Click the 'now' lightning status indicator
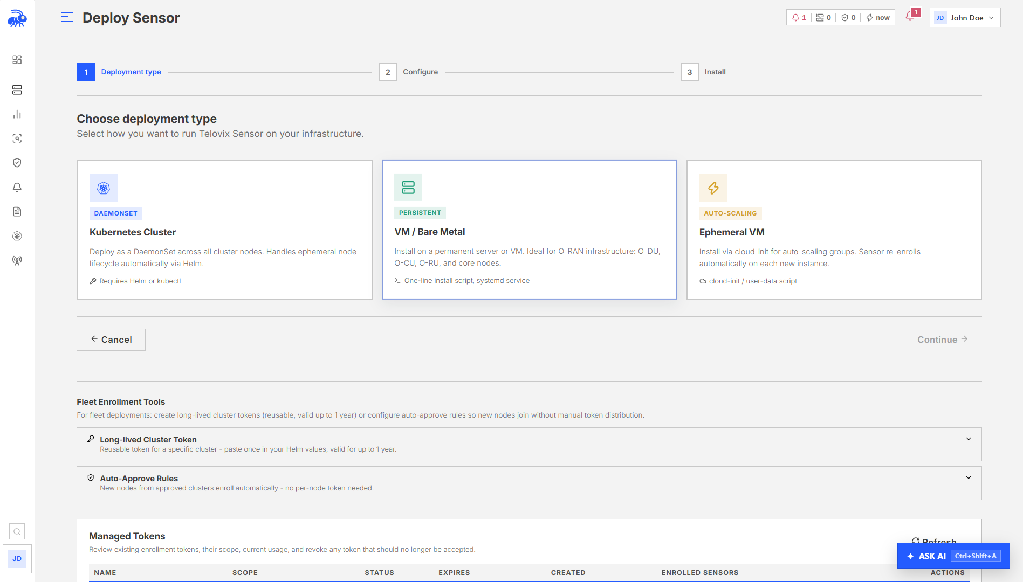The width and height of the screenshot is (1023, 582). (x=878, y=18)
